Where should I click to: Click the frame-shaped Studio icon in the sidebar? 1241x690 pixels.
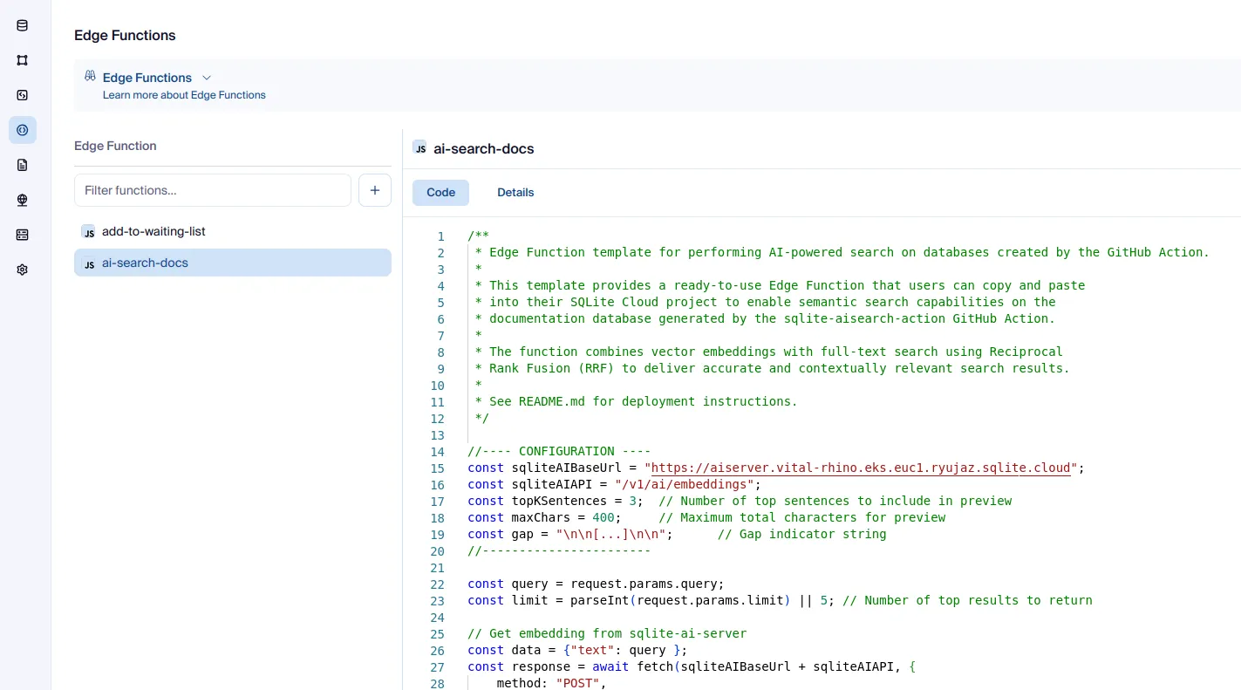point(22,60)
